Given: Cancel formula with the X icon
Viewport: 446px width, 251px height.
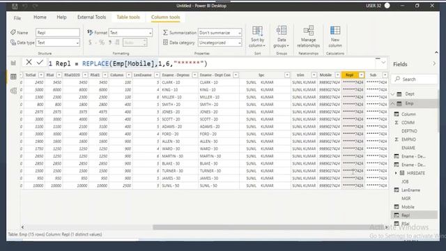Looking at the screenshot, I should (x=29, y=62).
